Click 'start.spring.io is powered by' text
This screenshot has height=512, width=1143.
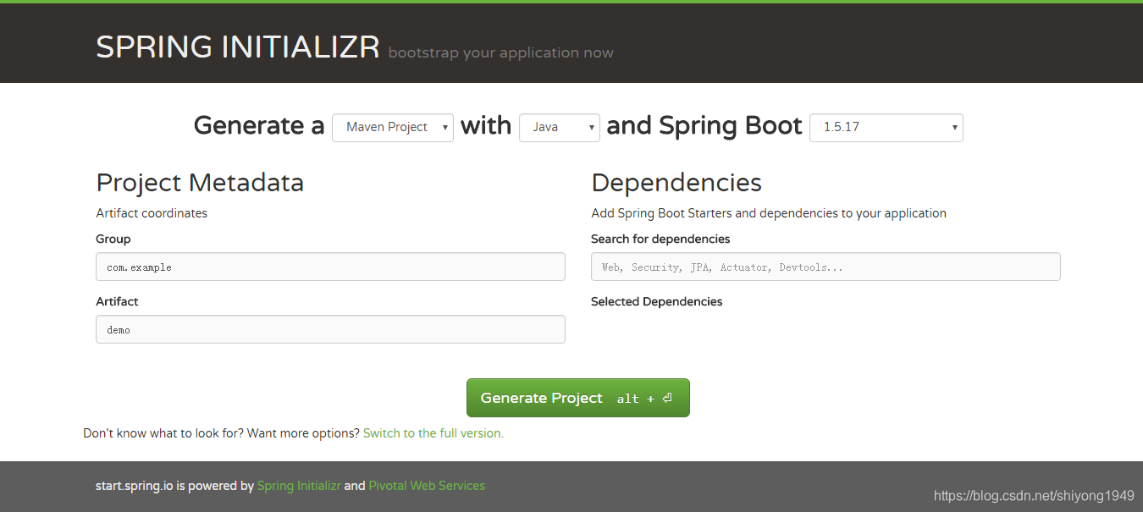pyautogui.click(x=174, y=486)
